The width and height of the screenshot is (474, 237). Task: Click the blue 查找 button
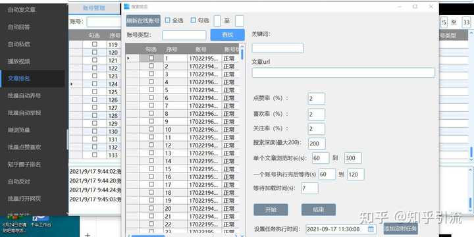click(x=227, y=35)
